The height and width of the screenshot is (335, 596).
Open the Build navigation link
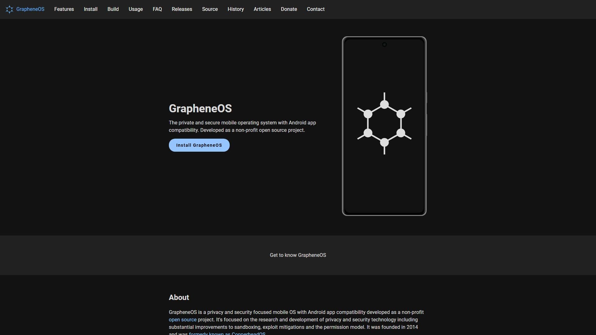point(113,9)
